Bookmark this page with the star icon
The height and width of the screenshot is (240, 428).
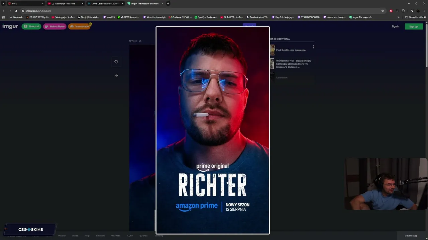(383, 11)
